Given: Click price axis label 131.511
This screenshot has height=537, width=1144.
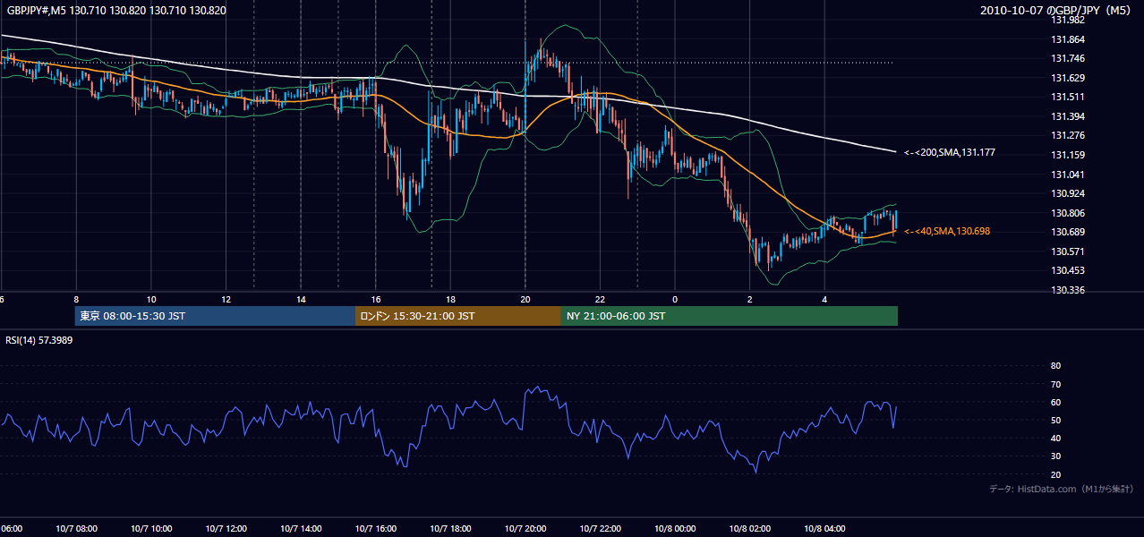Looking at the screenshot, I should tap(1066, 97).
